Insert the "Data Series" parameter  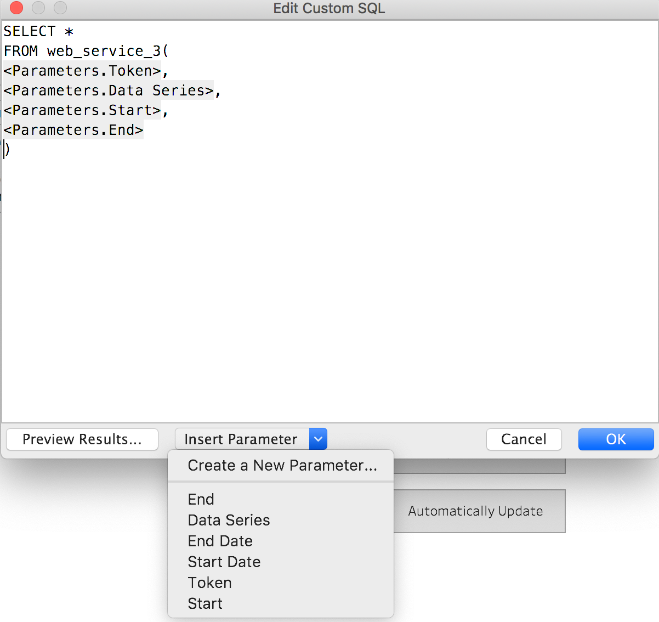click(x=229, y=520)
